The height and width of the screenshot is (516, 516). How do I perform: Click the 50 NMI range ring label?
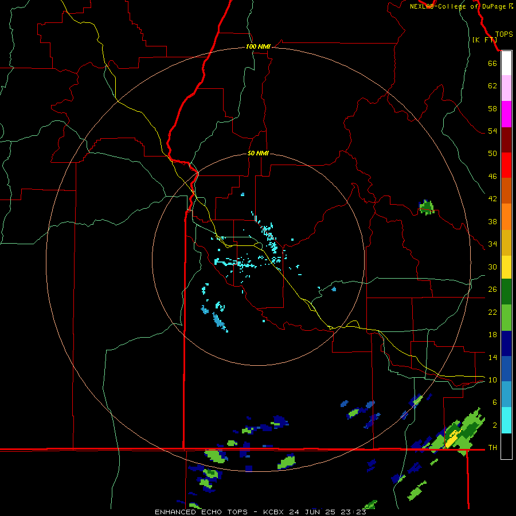click(x=258, y=153)
